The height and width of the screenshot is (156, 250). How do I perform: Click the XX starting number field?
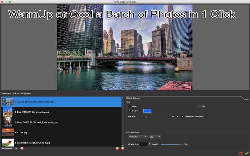pyautogui.click(x=144, y=144)
